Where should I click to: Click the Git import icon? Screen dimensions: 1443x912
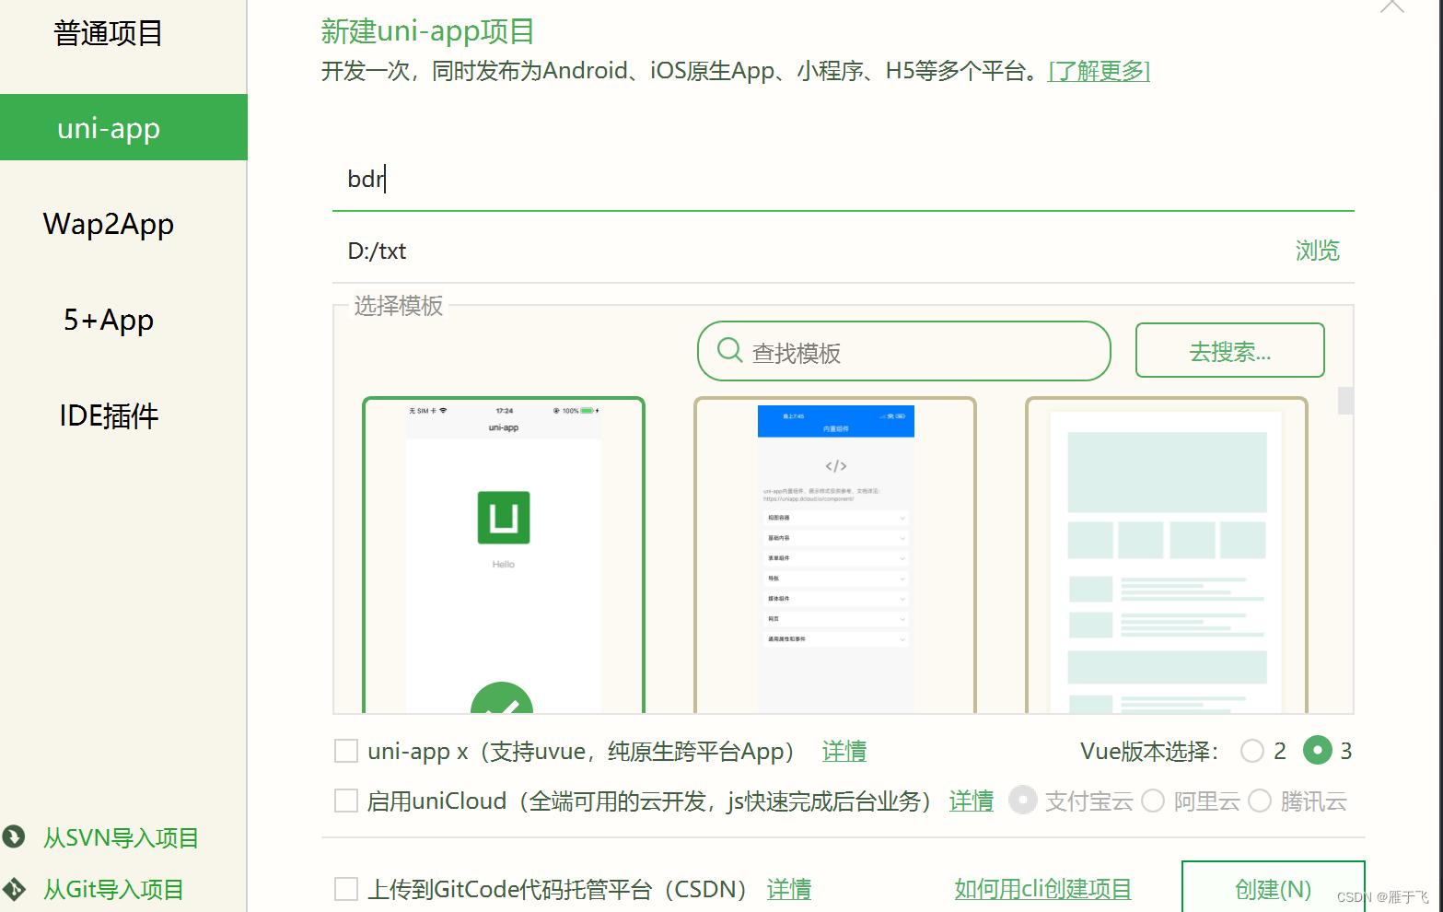pyautogui.click(x=14, y=889)
